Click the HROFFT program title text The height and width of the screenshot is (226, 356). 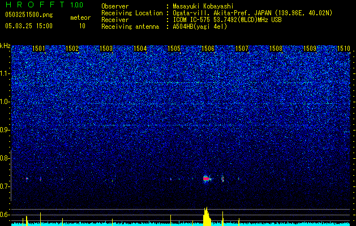35,5
